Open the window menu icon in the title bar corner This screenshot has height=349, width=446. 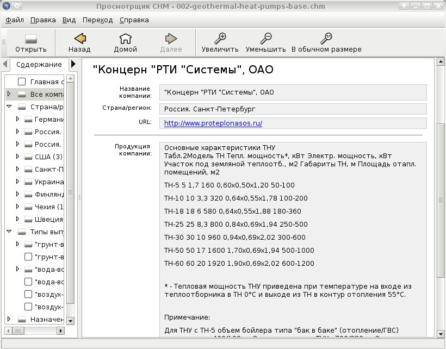pos(7,5)
